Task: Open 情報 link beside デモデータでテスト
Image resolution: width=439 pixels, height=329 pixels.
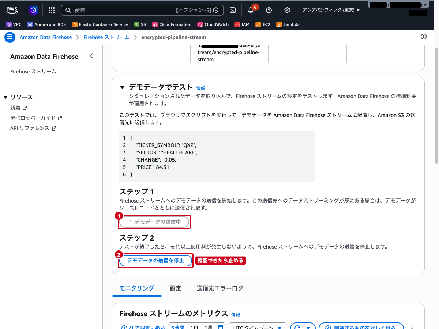Action: tap(200, 88)
